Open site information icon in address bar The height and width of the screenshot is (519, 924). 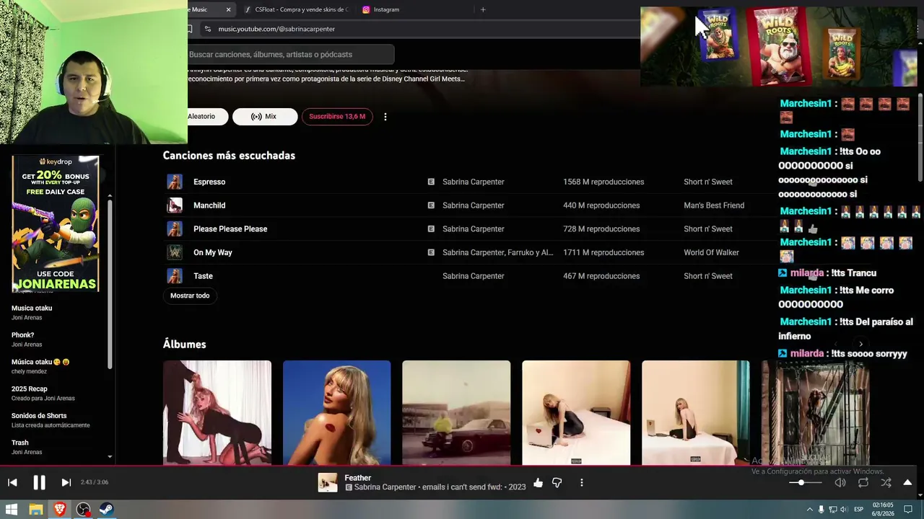coord(208,29)
